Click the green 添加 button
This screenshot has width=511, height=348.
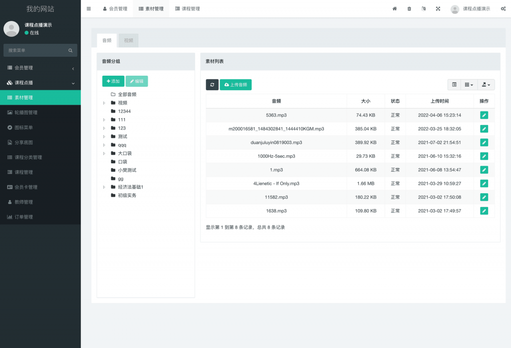113,81
